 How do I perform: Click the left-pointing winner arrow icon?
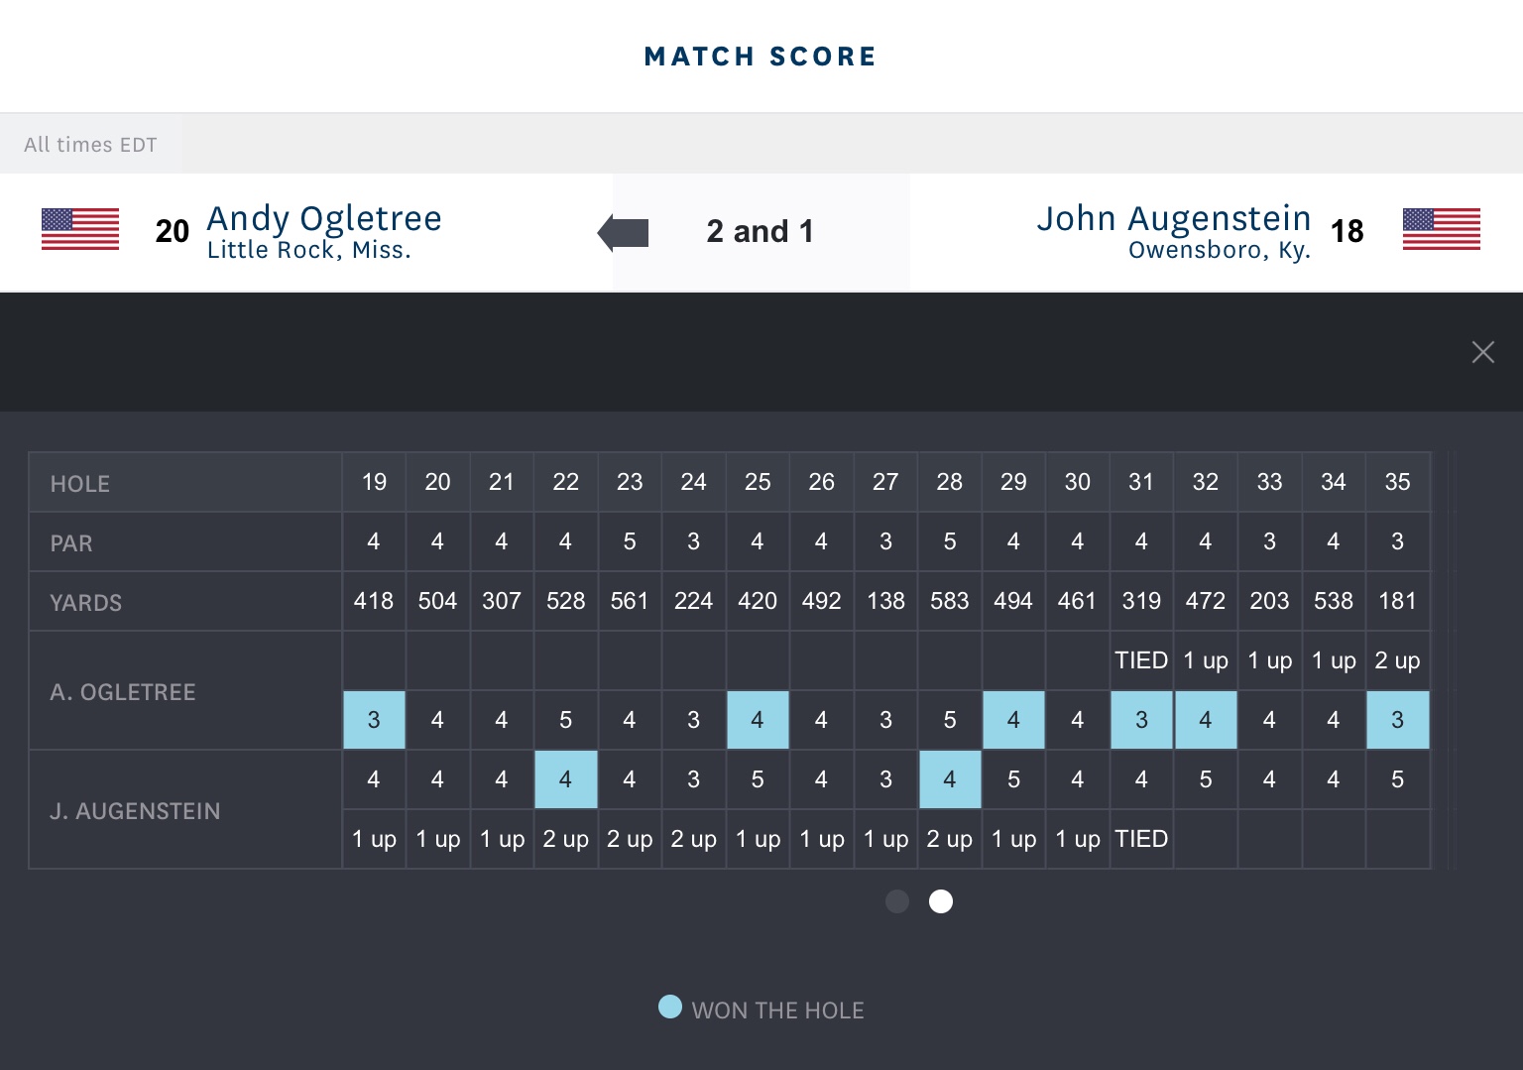click(624, 233)
